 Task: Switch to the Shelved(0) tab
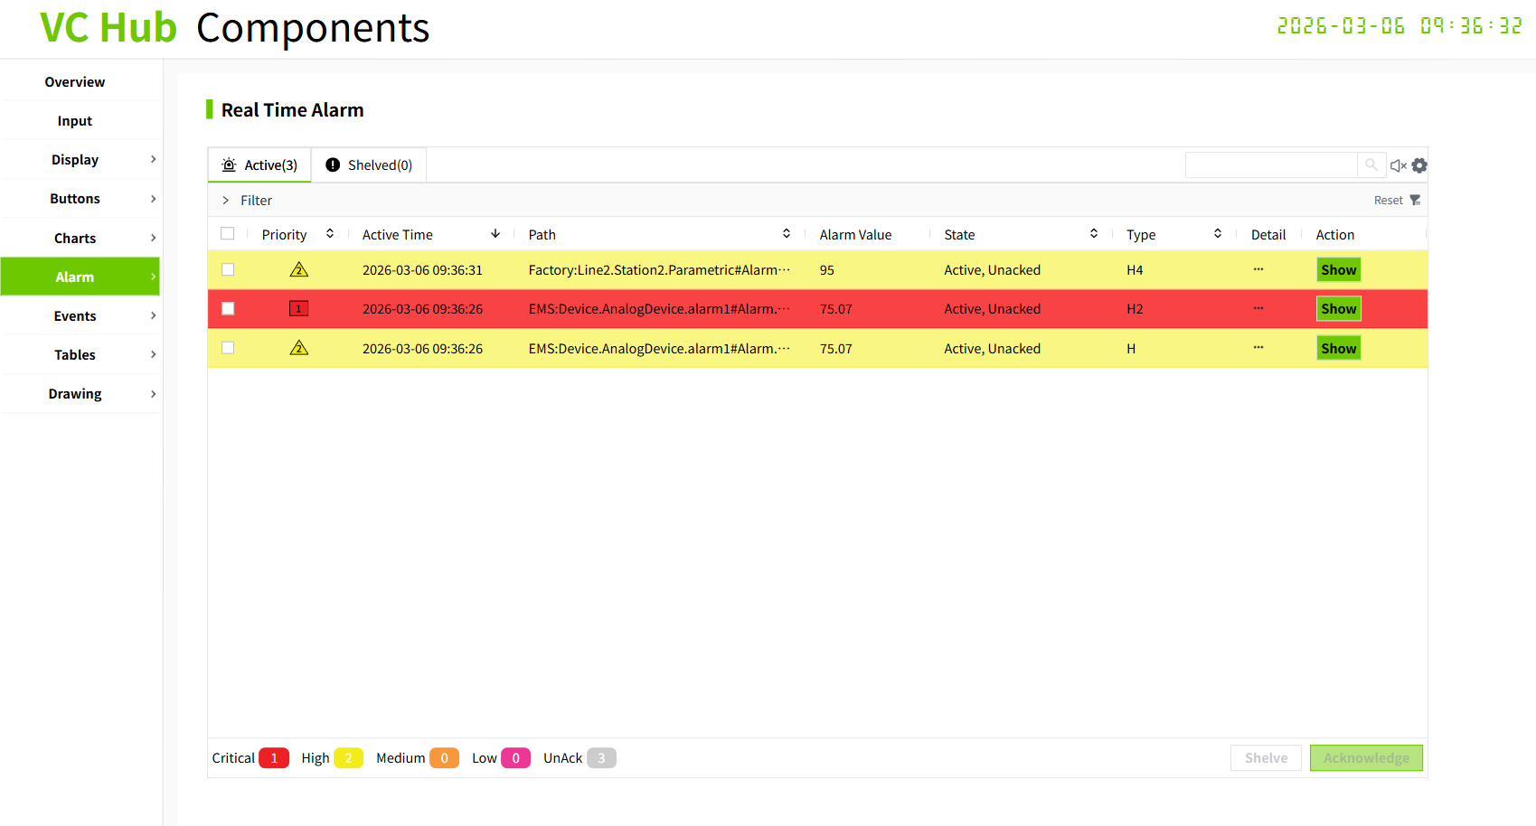click(369, 165)
